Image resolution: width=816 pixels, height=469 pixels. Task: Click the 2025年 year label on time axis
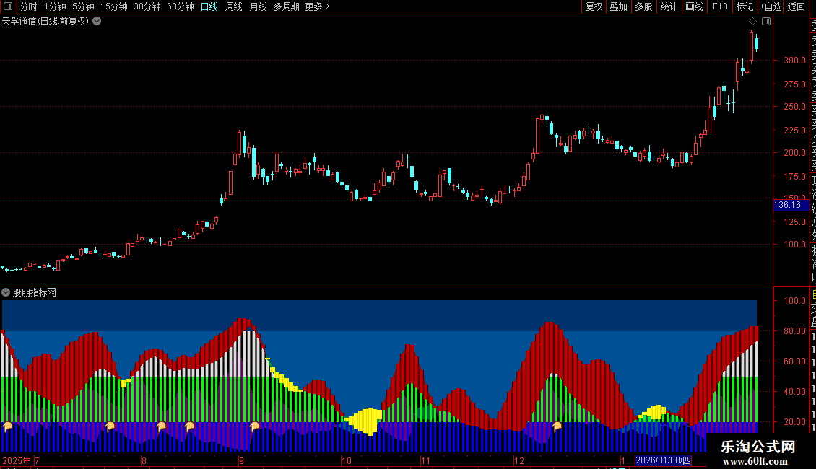coord(17,460)
